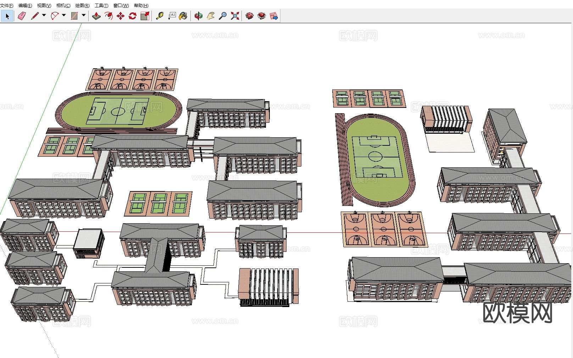Click the Zoom Extents tool
Image resolution: width=573 pixels, height=358 pixels.
point(235,16)
